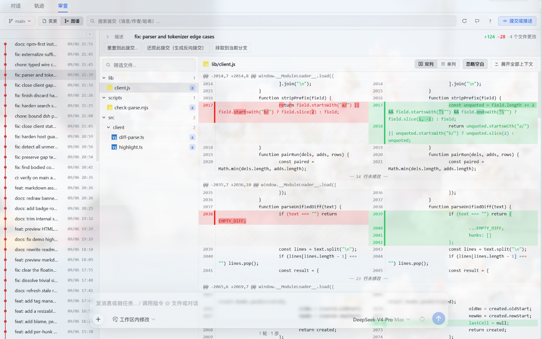Select commit 'feat: markdown ass...'
The image size is (542, 339).
coord(48,188)
